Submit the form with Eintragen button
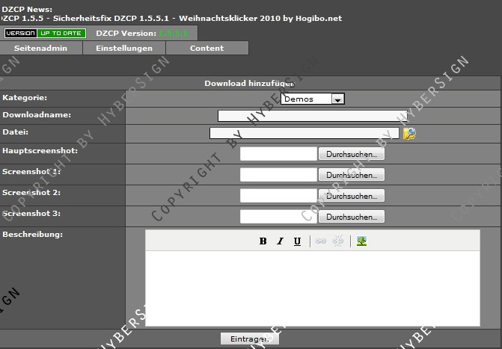 [x=249, y=339]
